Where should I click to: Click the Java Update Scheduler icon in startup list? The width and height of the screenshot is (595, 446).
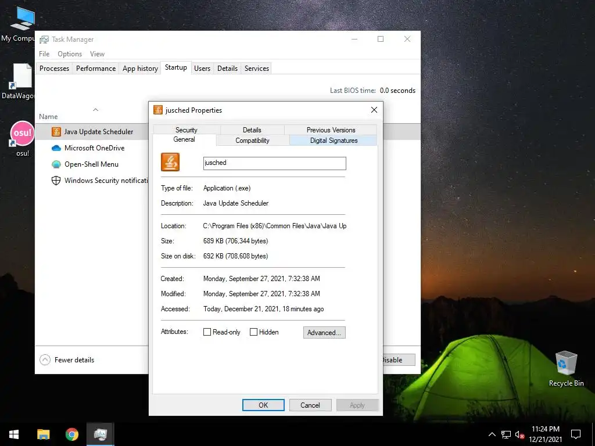coord(56,132)
